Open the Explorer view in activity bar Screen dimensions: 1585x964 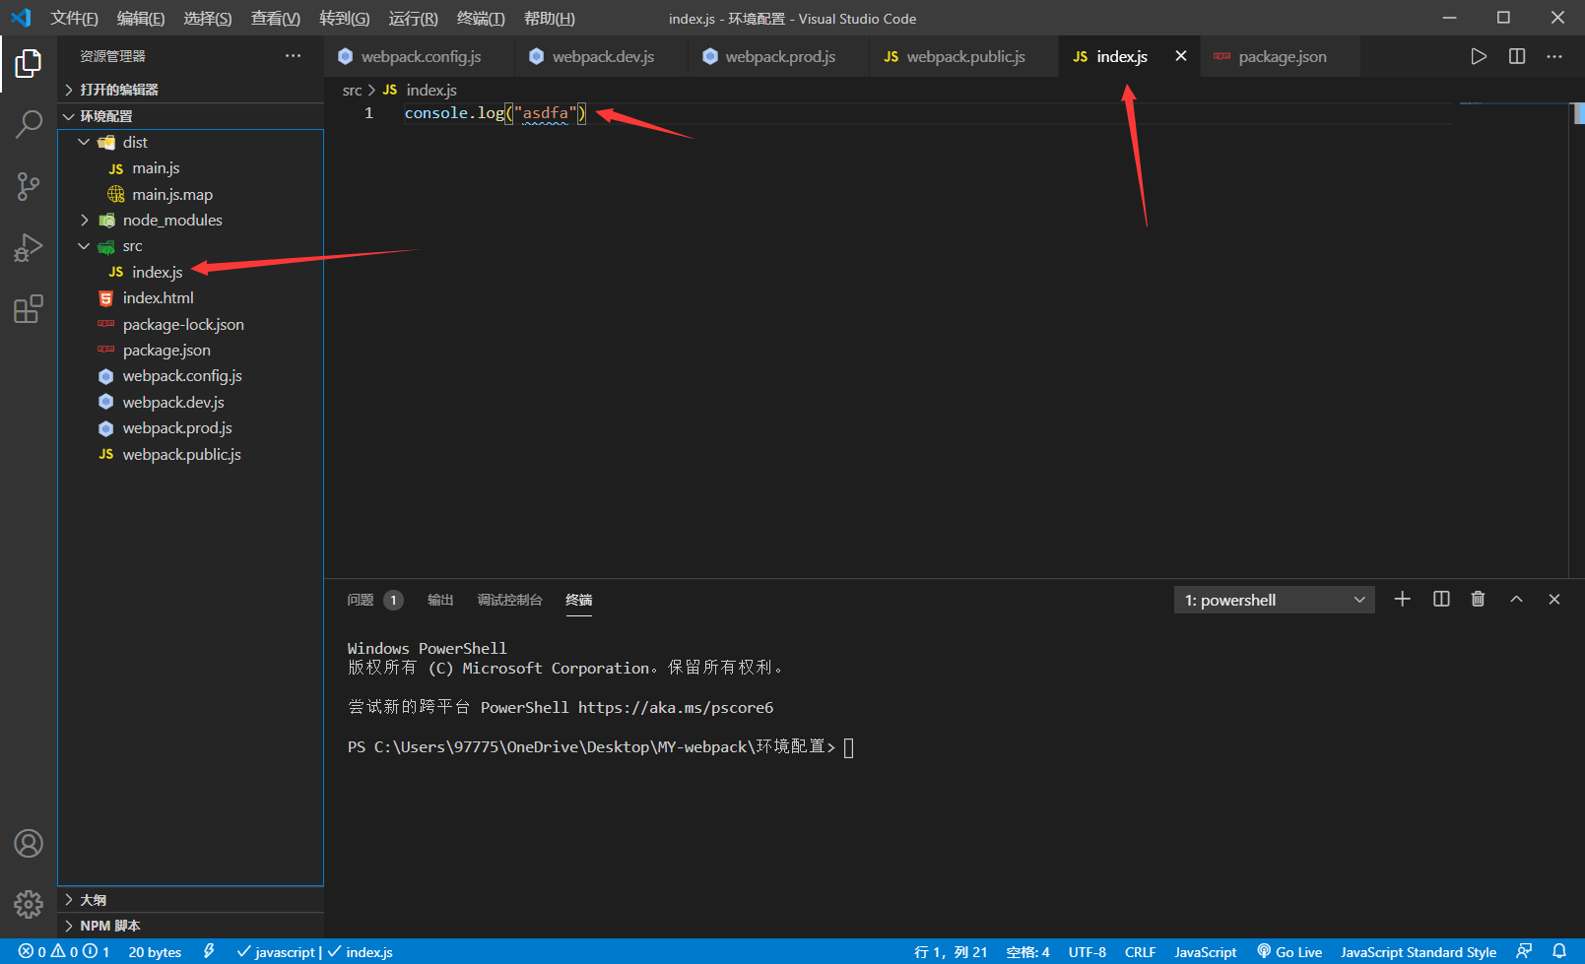tap(29, 63)
